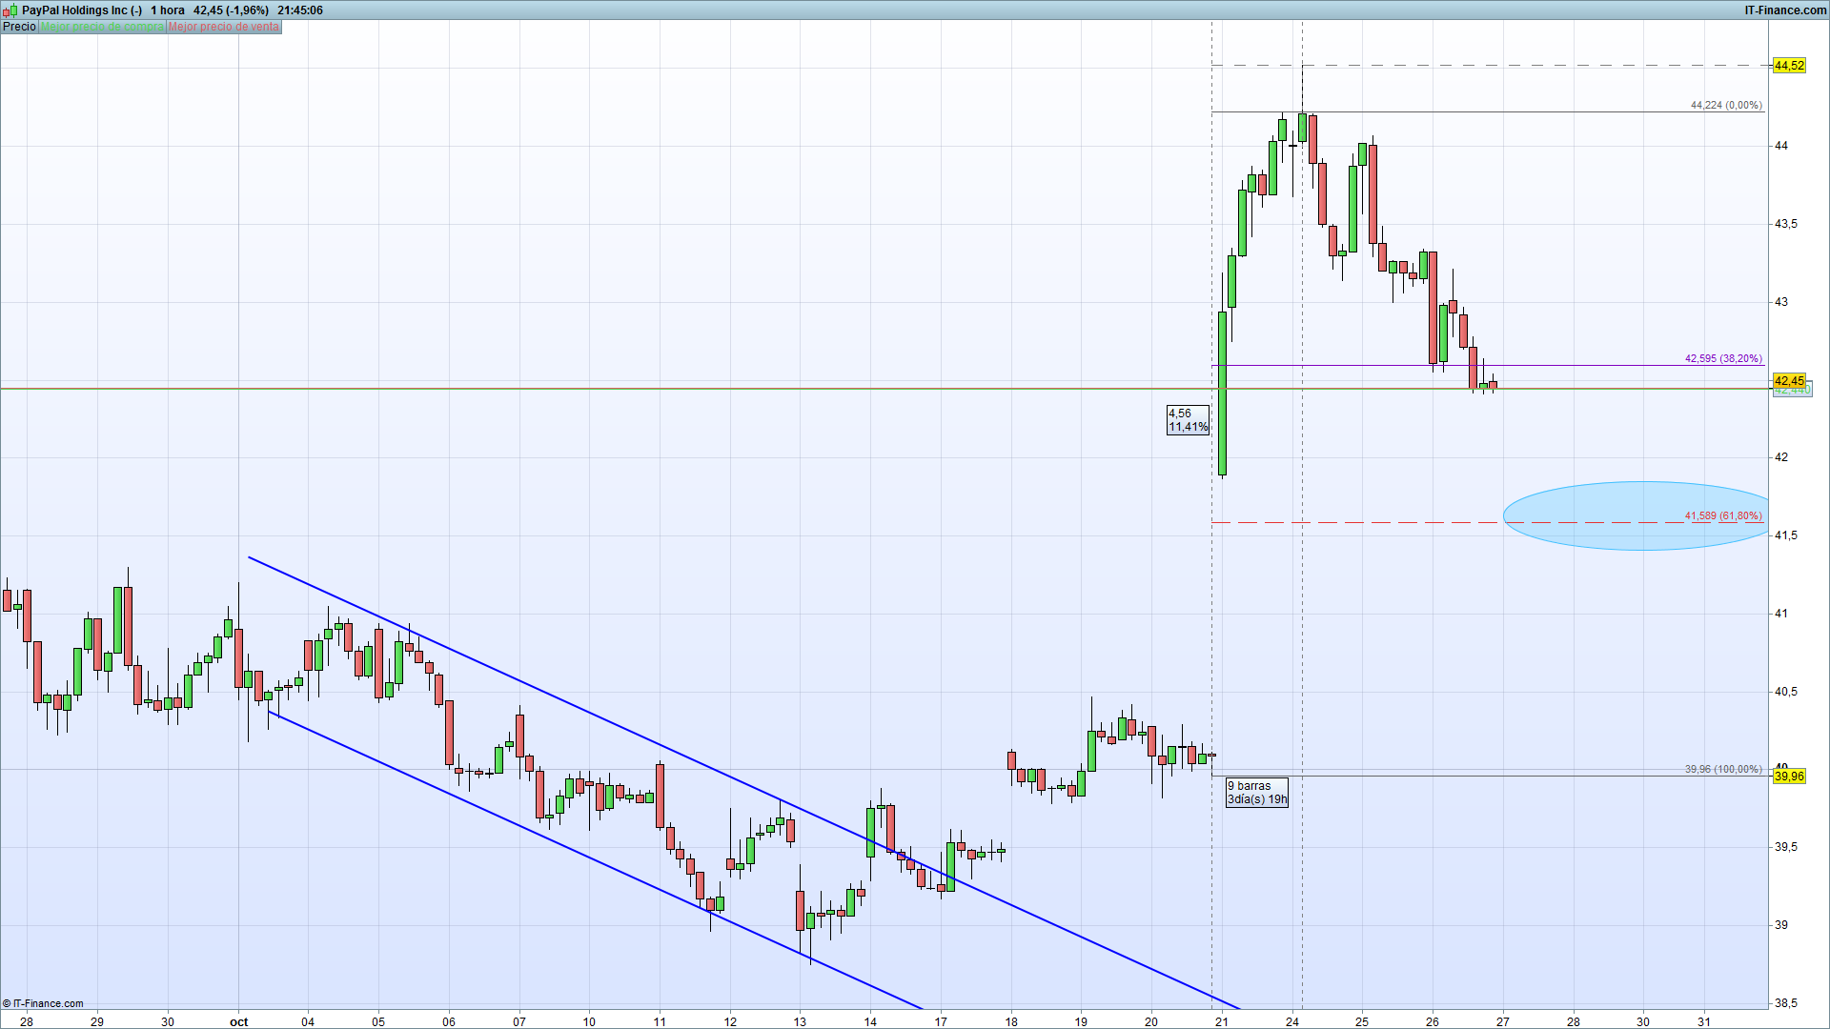The width and height of the screenshot is (1830, 1029).
Task: Click the oct label on date axis
Action: pyautogui.click(x=238, y=1022)
